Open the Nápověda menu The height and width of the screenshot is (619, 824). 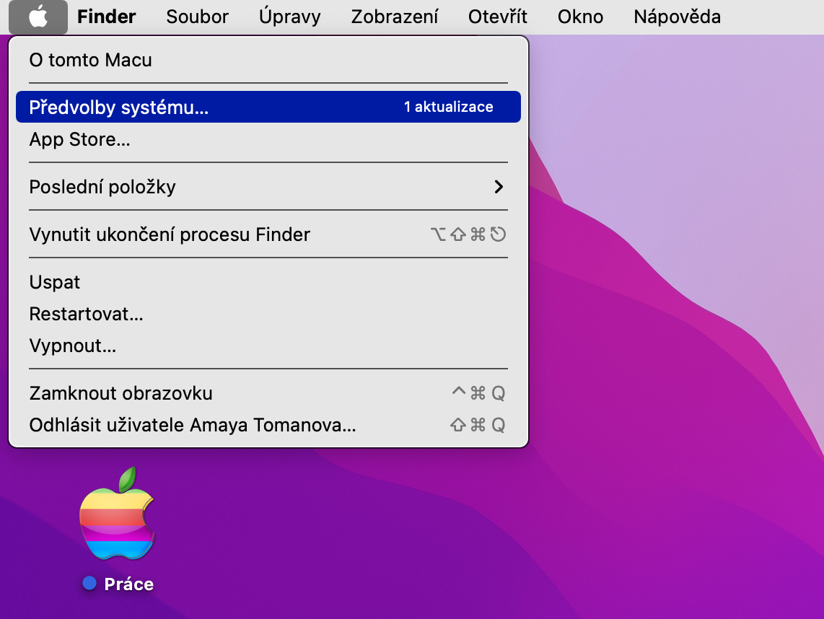pyautogui.click(x=677, y=17)
